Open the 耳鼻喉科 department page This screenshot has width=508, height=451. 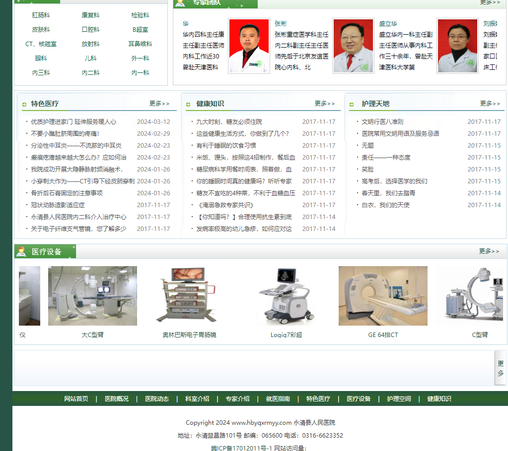click(x=140, y=44)
